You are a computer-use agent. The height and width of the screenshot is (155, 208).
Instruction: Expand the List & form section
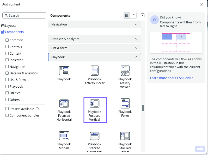pyautogui.click(x=94, y=48)
